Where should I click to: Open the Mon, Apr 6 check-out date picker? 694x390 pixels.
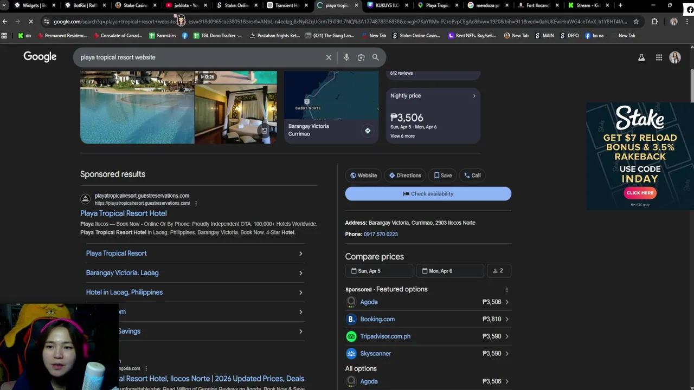coord(450,271)
